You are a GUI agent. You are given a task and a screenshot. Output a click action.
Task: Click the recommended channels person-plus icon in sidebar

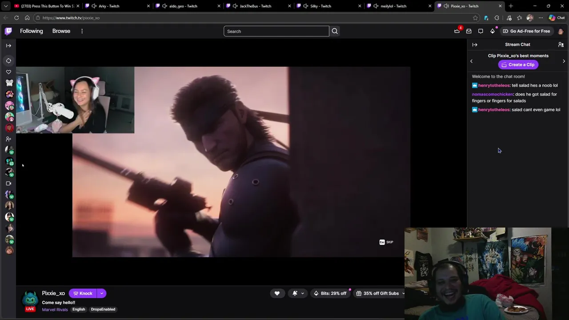8,139
